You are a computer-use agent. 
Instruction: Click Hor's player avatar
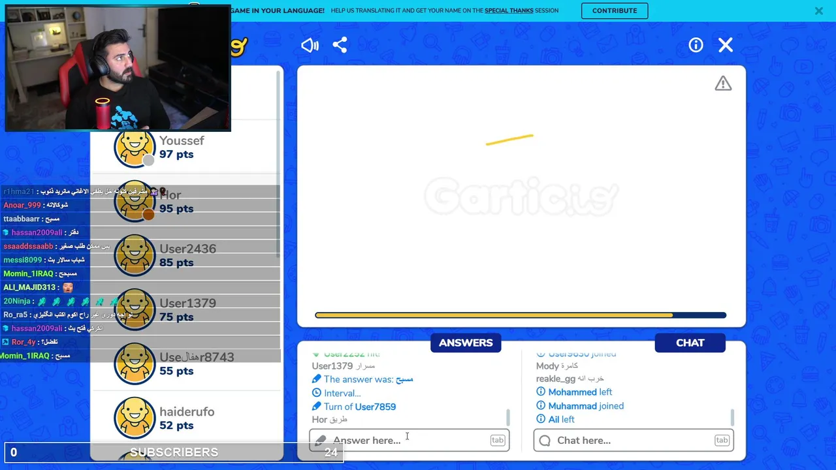[135, 202]
